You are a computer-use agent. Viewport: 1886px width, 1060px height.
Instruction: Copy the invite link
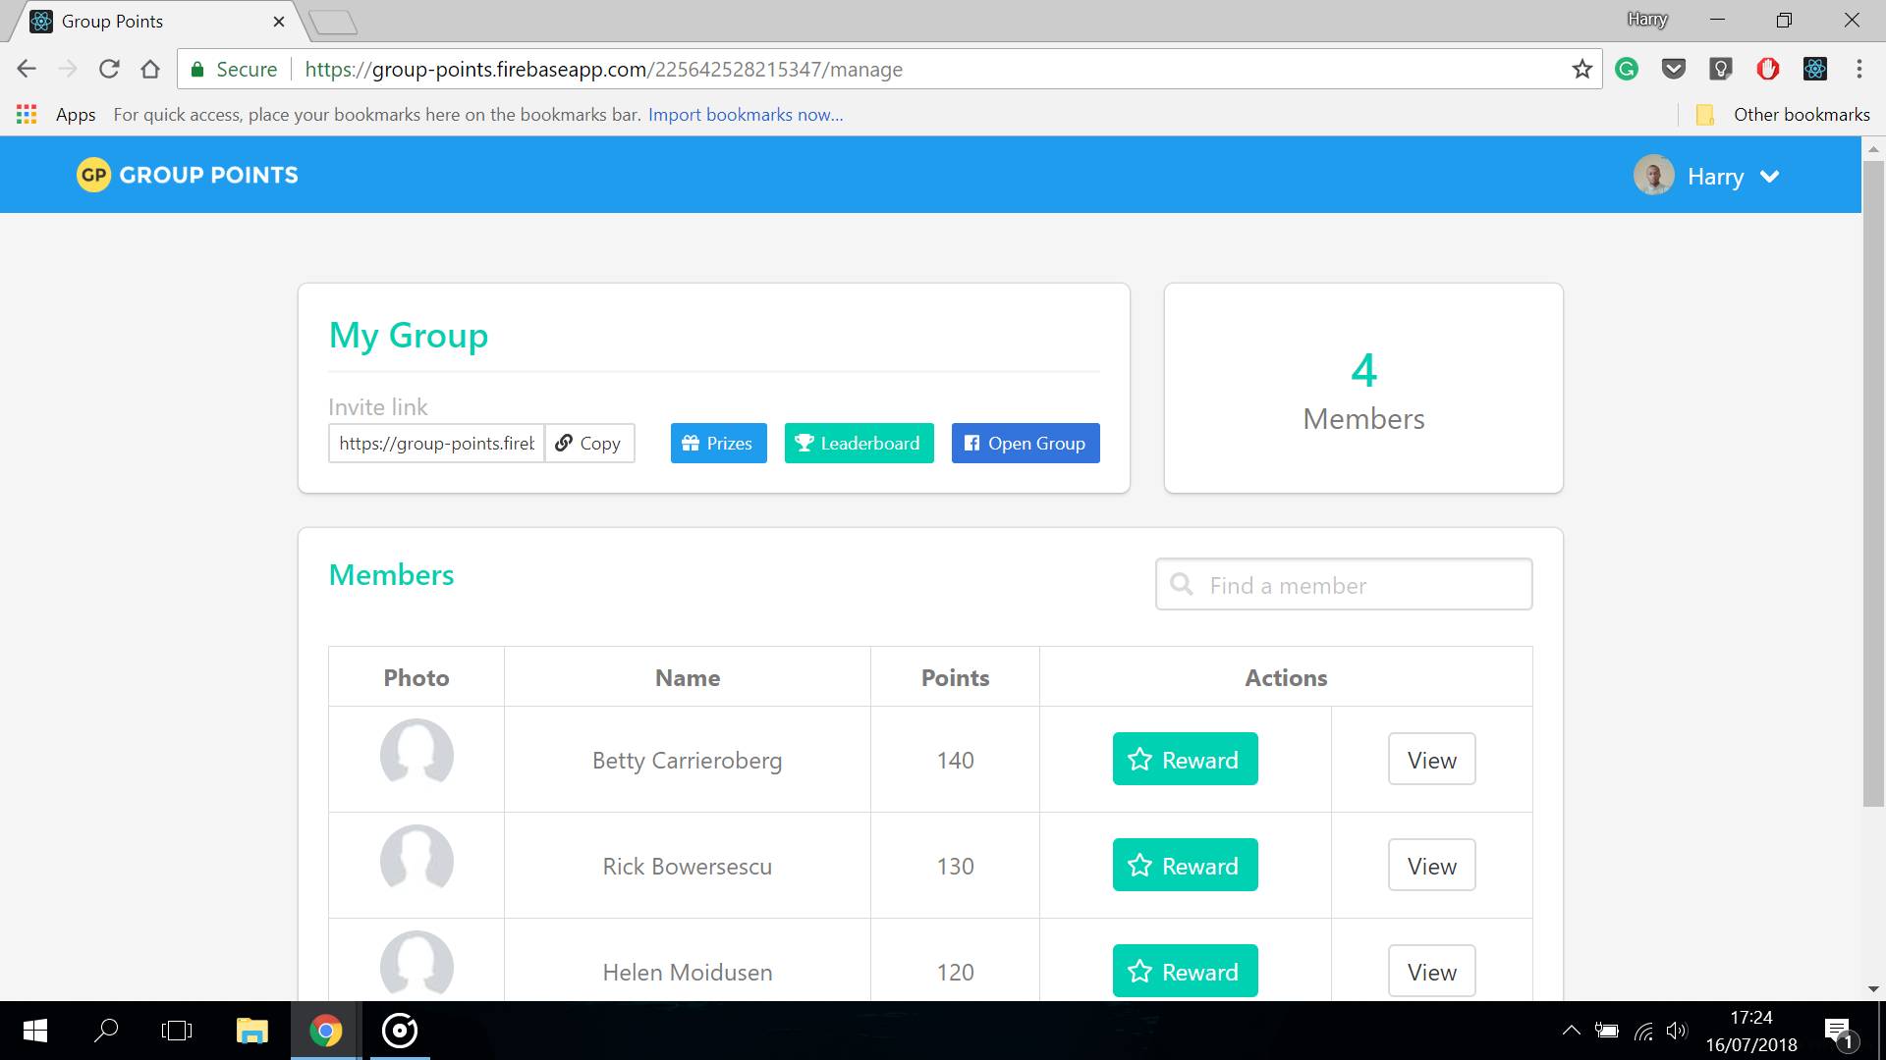(588, 444)
